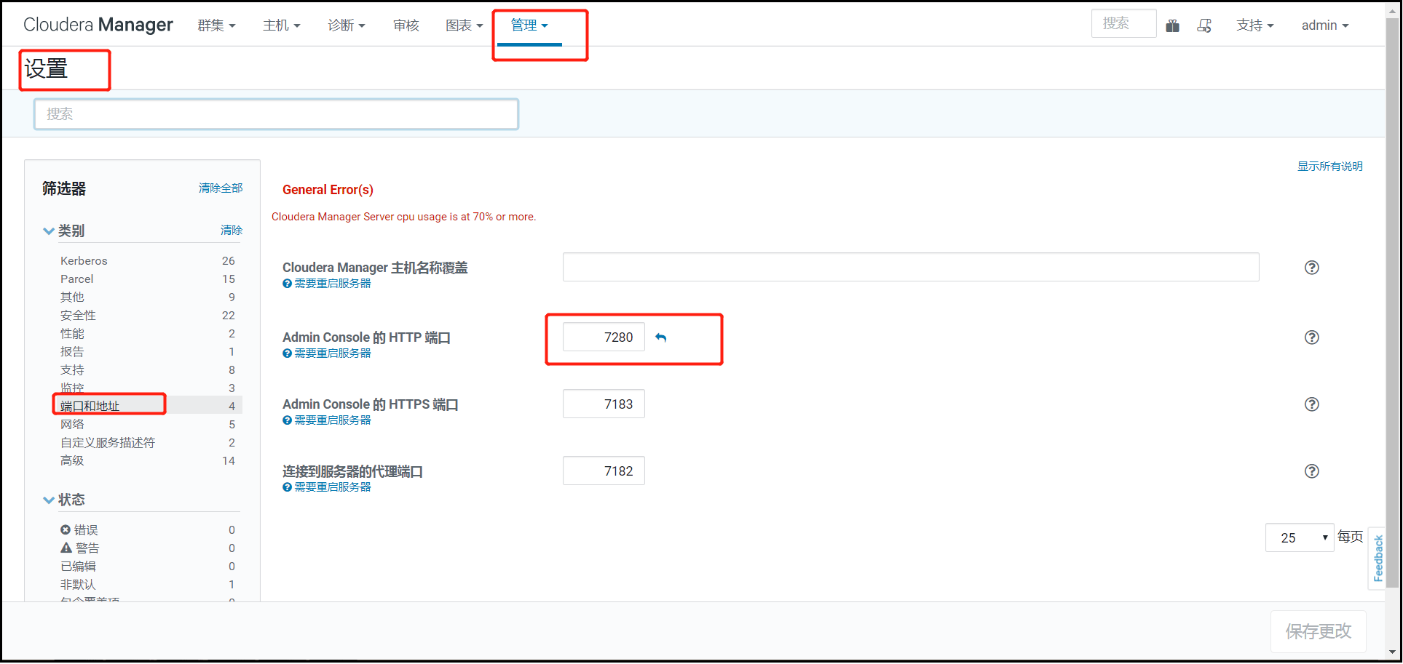Open the 支持 dropdown
1403x664 pixels.
[x=1254, y=25]
